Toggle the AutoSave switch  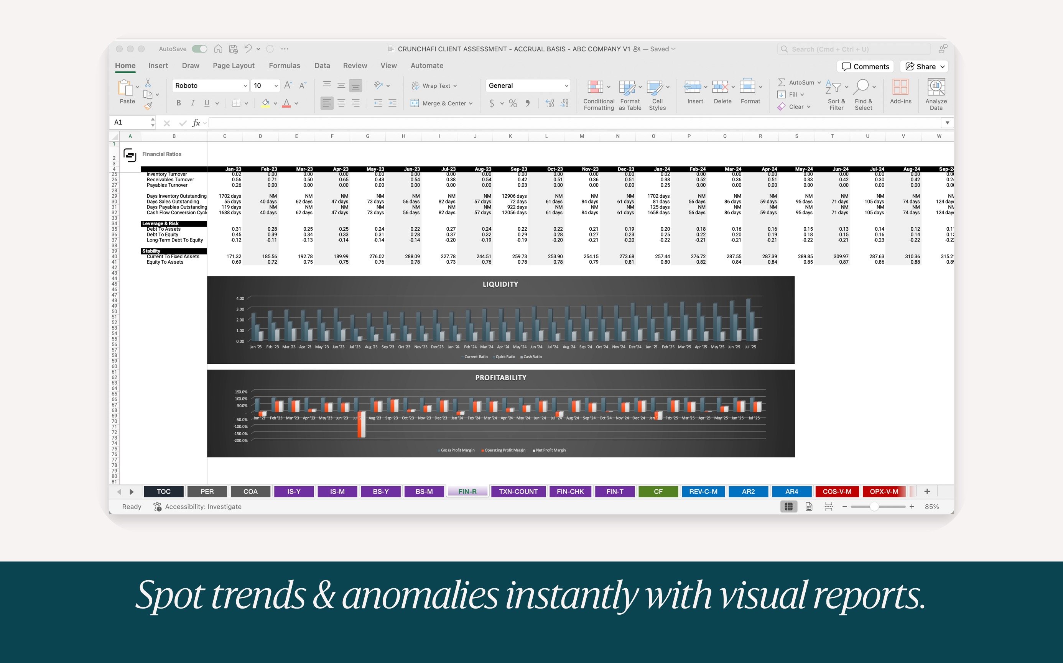pyautogui.click(x=200, y=49)
